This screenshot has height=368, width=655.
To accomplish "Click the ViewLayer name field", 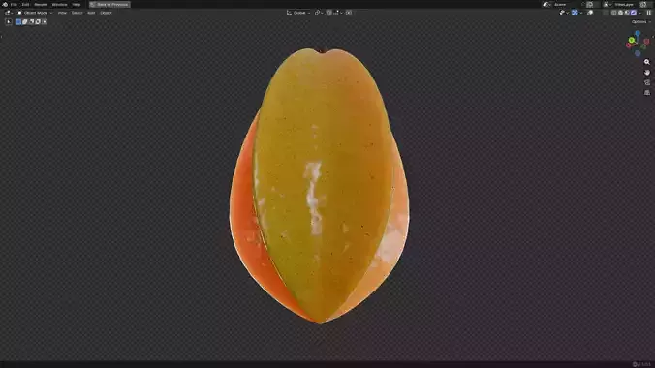I will click(x=624, y=4).
